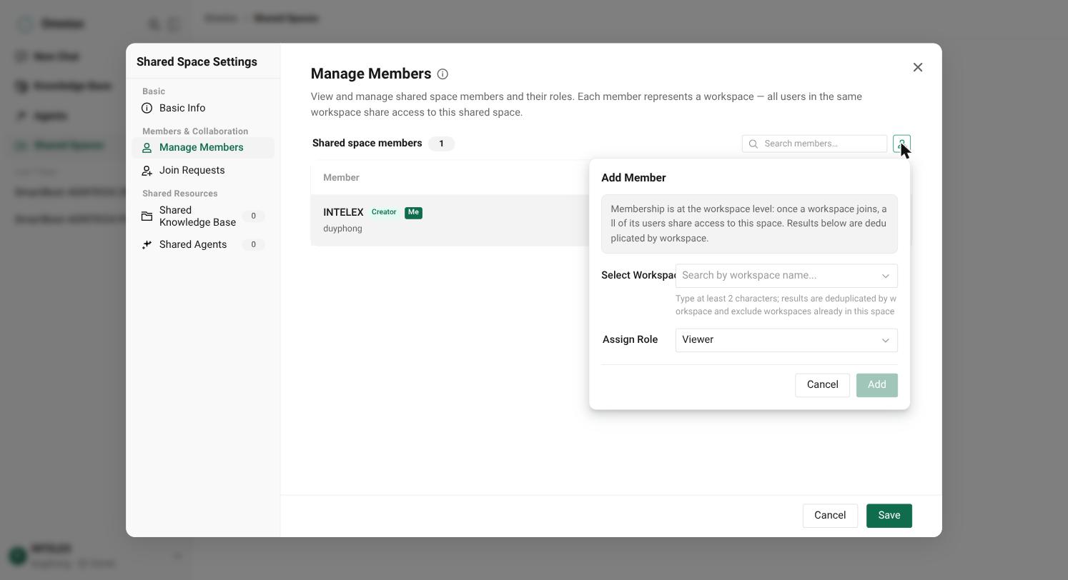Click the chevron arrow of Viewer dropdown

click(885, 340)
